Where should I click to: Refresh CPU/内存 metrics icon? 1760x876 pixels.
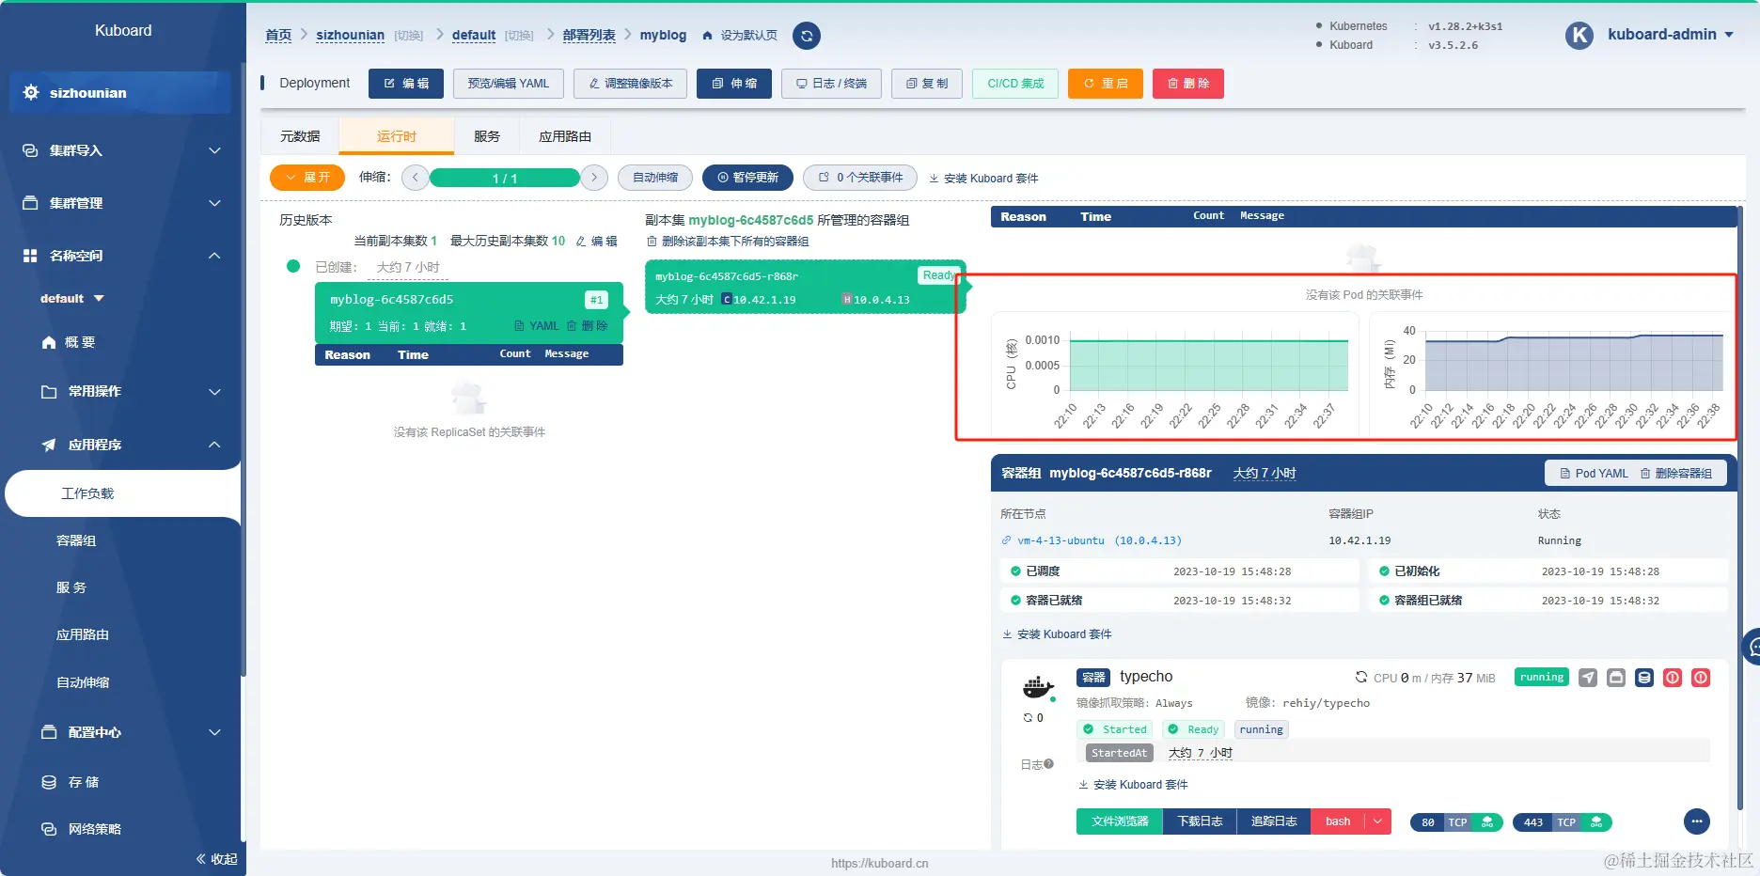click(x=1360, y=678)
